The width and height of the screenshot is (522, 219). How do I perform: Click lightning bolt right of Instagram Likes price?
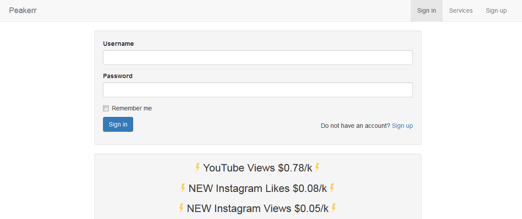coord(332,188)
